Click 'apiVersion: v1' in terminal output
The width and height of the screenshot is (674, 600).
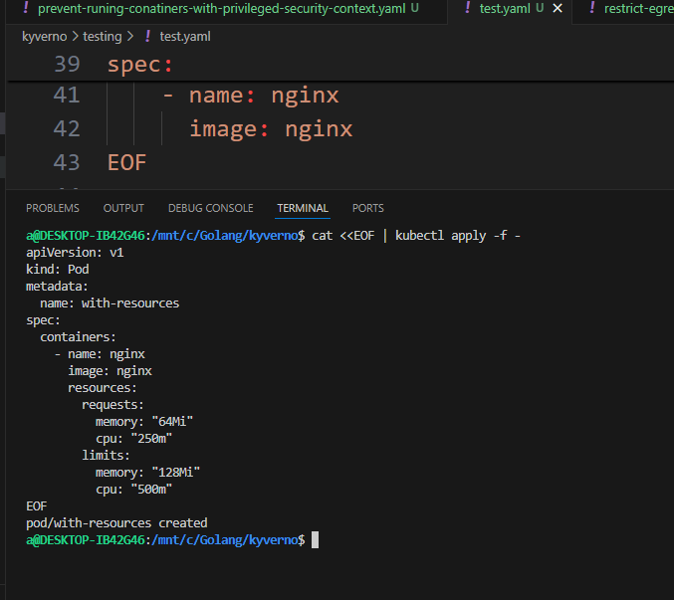tap(75, 253)
